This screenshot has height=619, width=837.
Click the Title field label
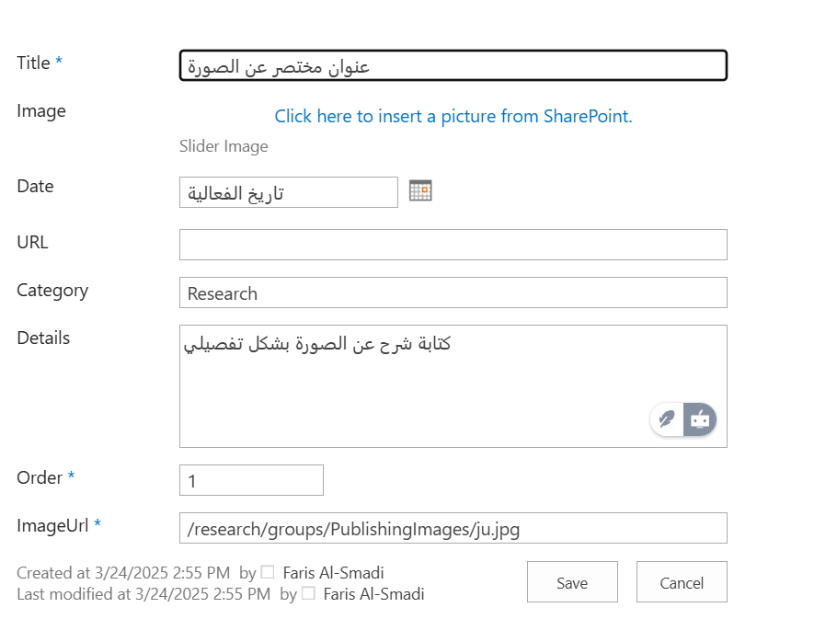33,63
